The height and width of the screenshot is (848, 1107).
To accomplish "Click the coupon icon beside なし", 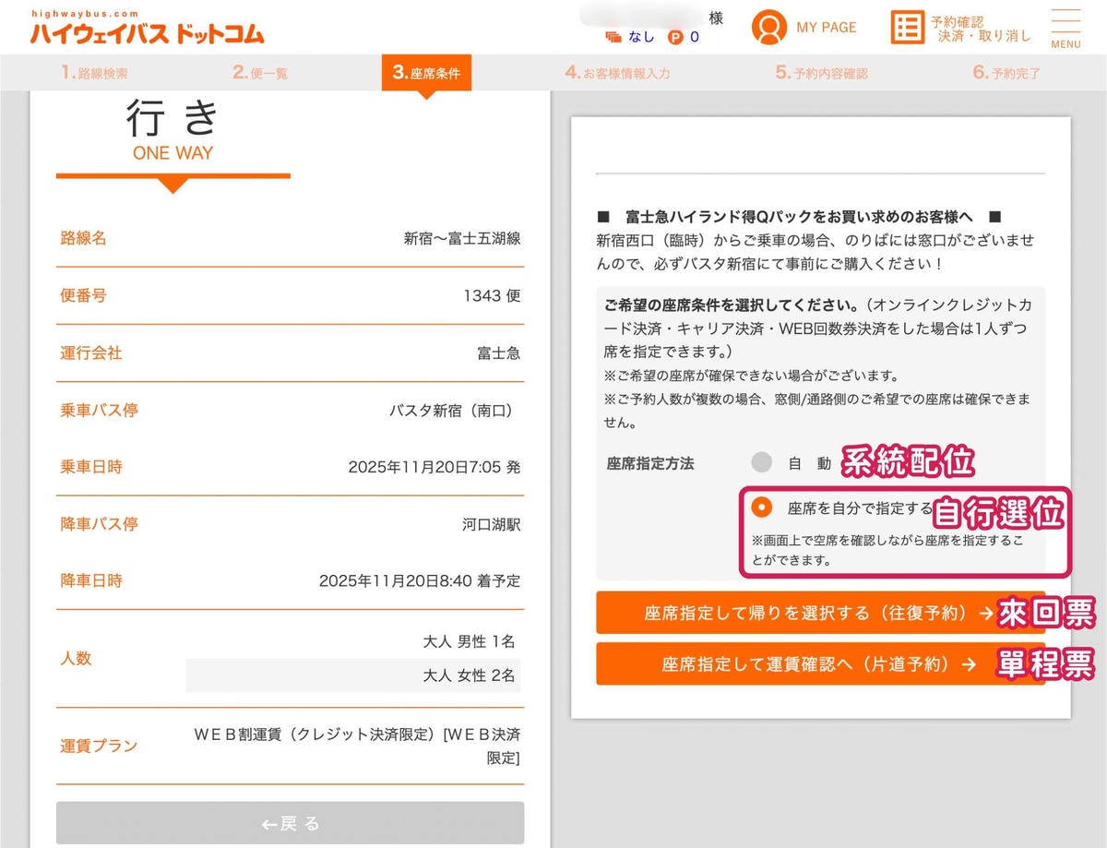I will [x=613, y=38].
